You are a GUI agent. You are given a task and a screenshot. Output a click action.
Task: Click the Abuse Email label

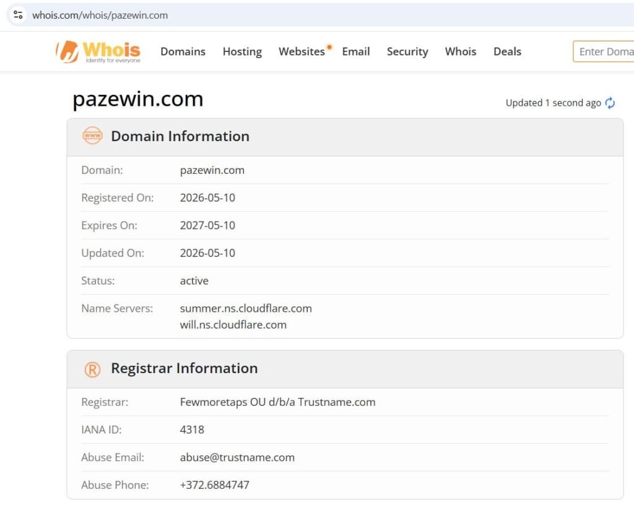(113, 457)
